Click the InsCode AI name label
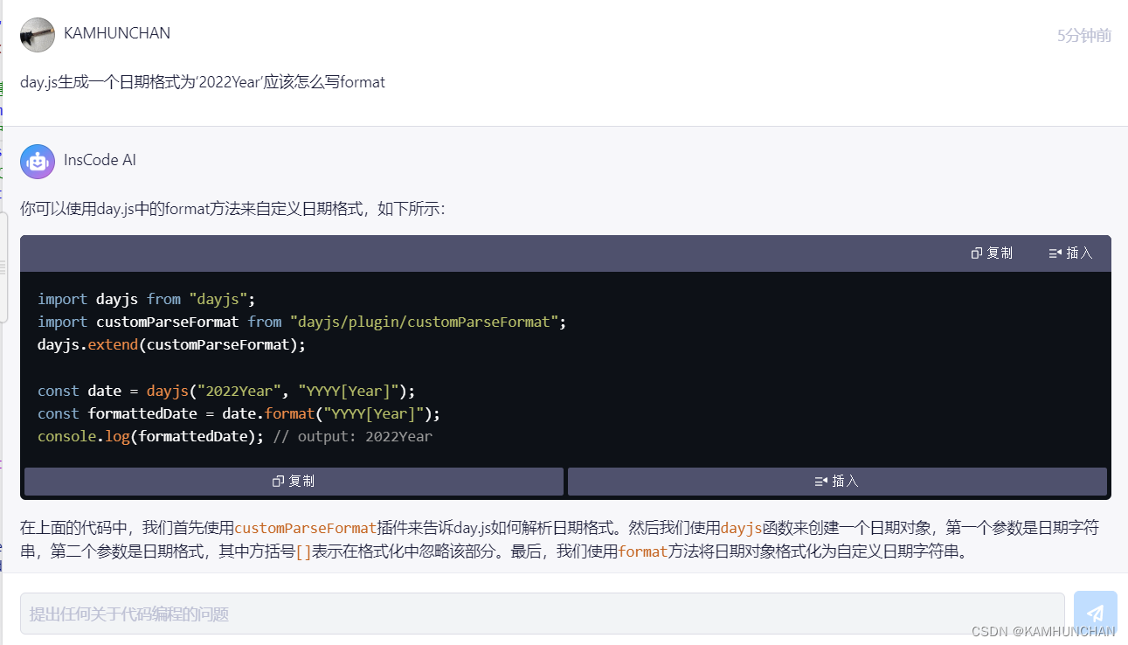The width and height of the screenshot is (1128, 645). 100,160
